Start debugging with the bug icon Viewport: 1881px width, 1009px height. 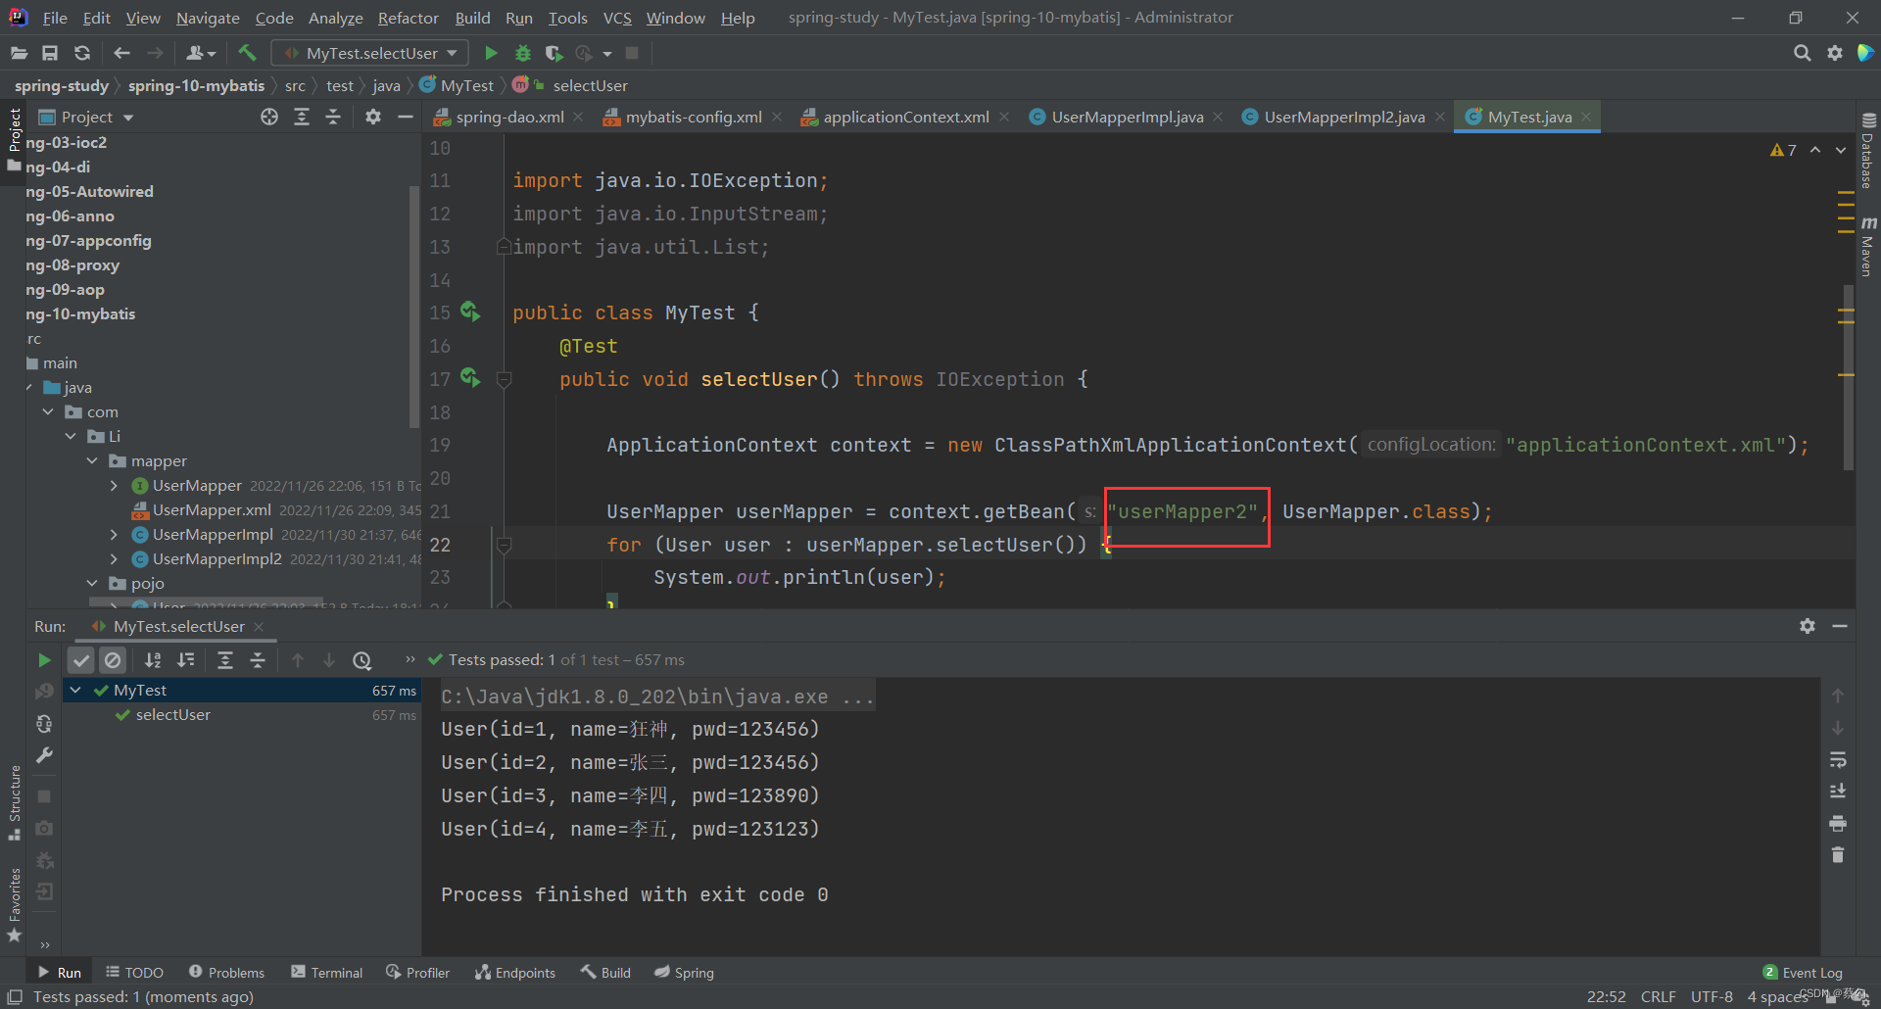523,53
